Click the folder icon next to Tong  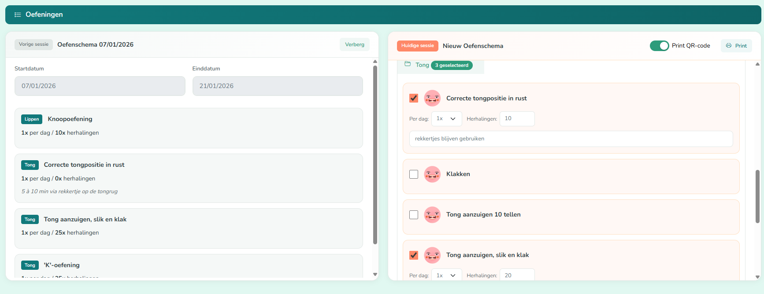coord(408,64)
